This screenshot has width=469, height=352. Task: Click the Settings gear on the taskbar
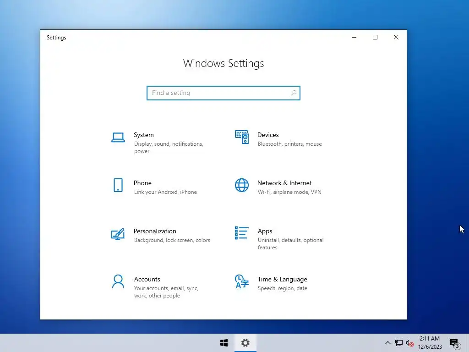(x=245, y=343)
